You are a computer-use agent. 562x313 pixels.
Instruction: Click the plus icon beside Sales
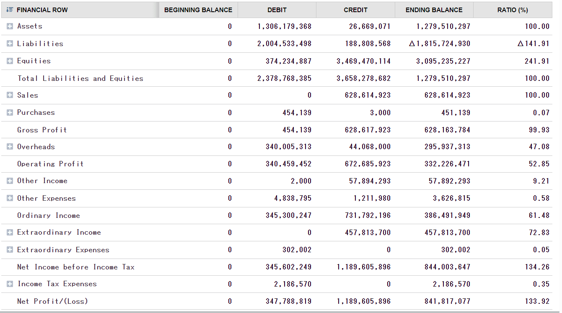(9, 95)
